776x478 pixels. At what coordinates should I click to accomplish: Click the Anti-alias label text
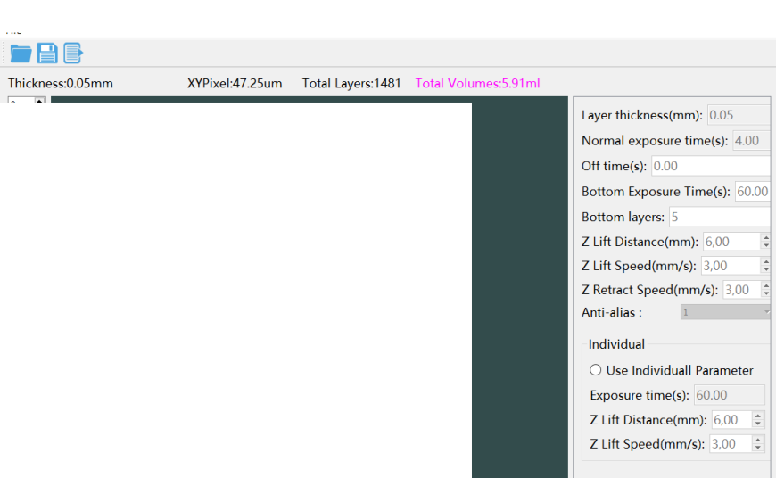click(611, 313)
